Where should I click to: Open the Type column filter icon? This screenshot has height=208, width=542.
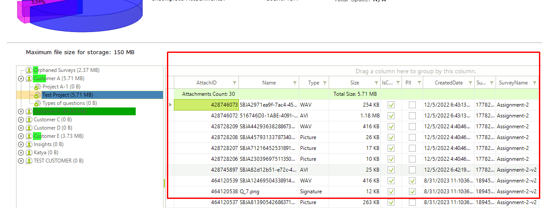pyautogui.click(x=325, y=83)
